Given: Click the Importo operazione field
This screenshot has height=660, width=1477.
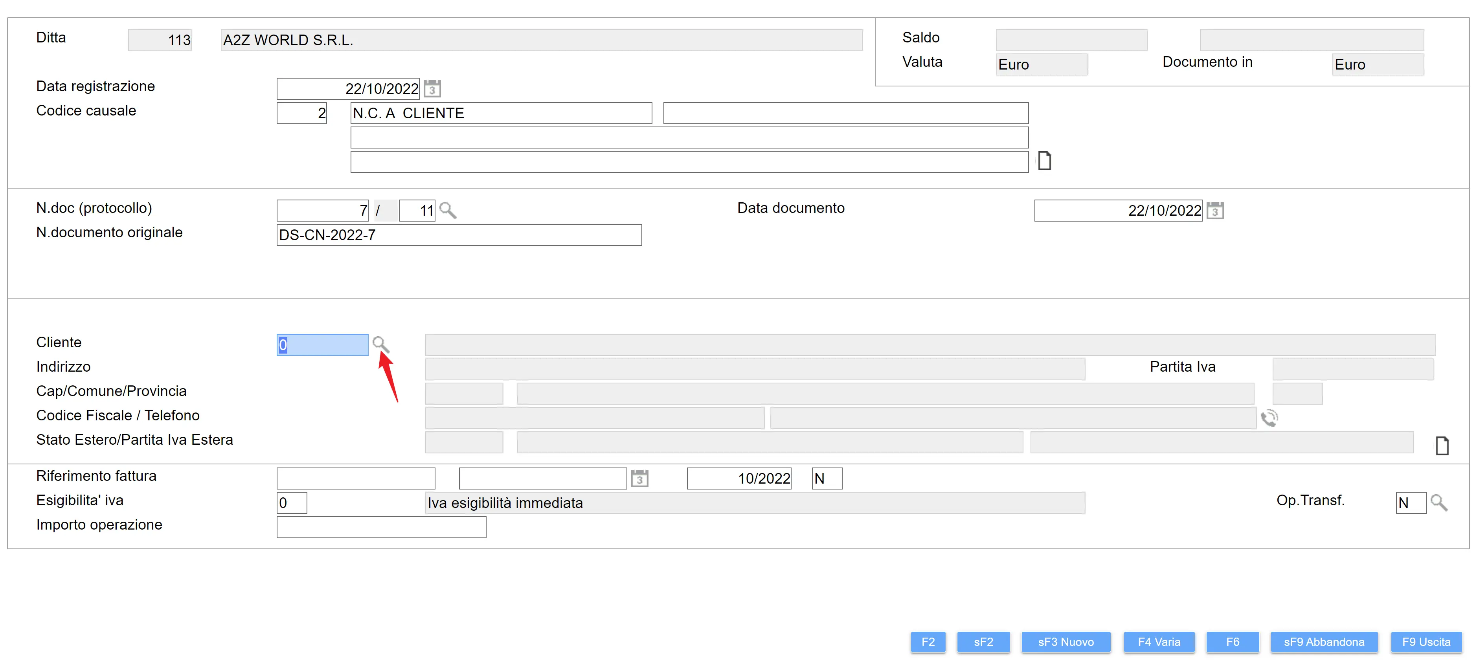Looking at the screenshot, I should tap(381, 527).
